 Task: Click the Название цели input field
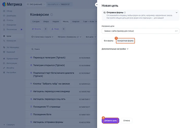point(140,31)
